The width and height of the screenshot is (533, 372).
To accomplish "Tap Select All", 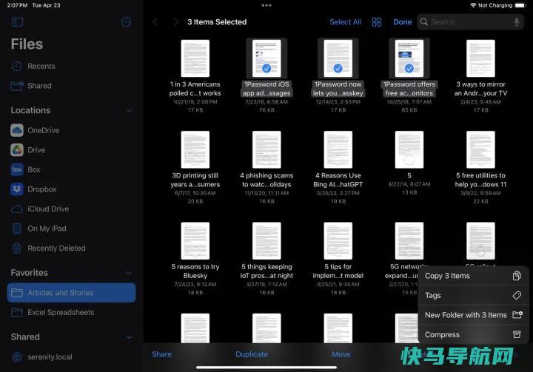I will click(346, 22).
